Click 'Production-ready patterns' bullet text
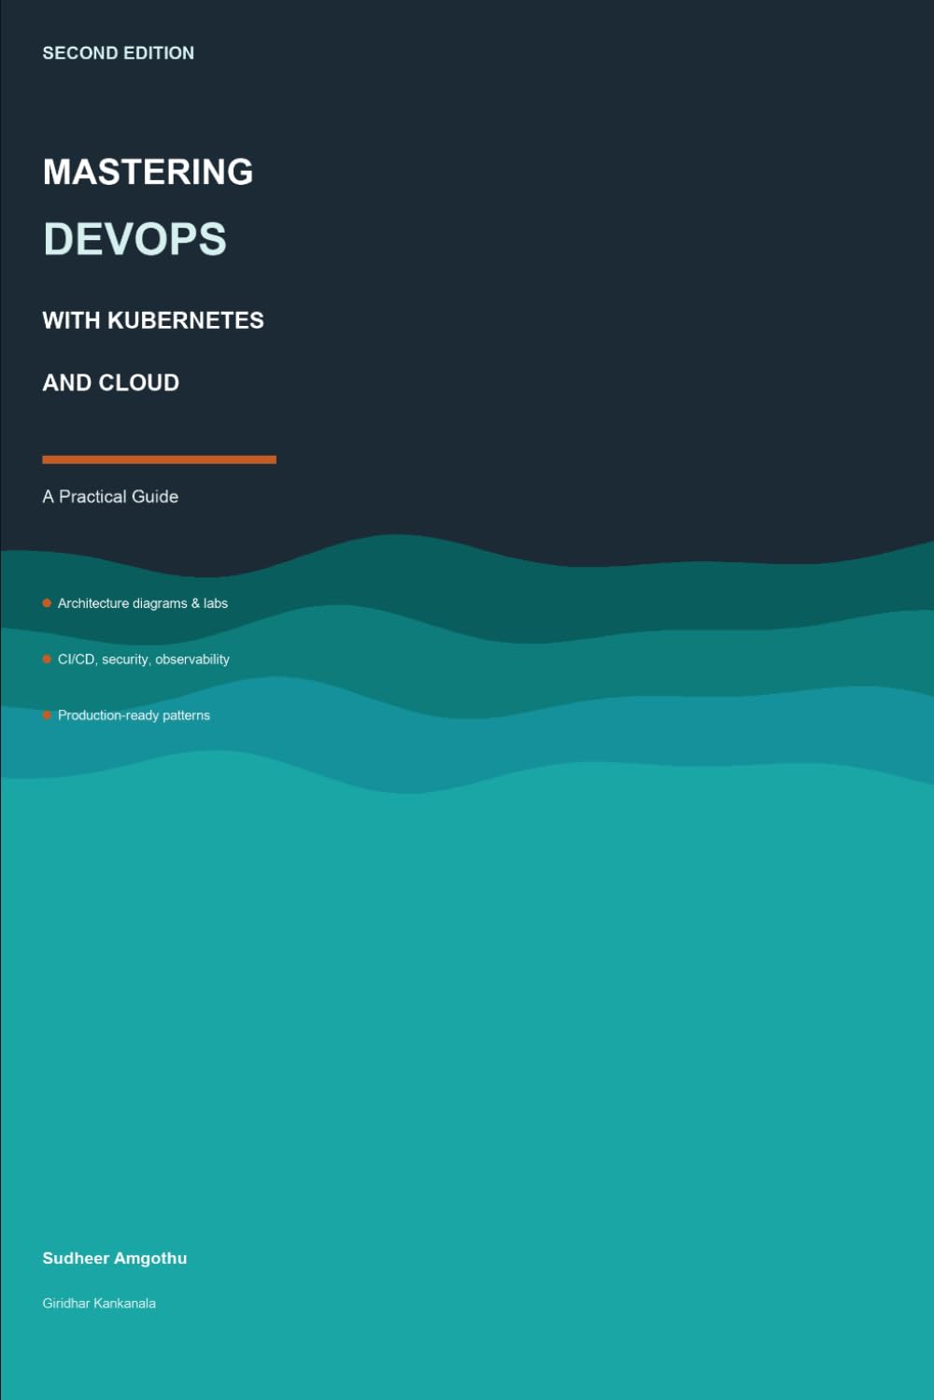Screen dimensions: 934x1400 click(134, 715)
